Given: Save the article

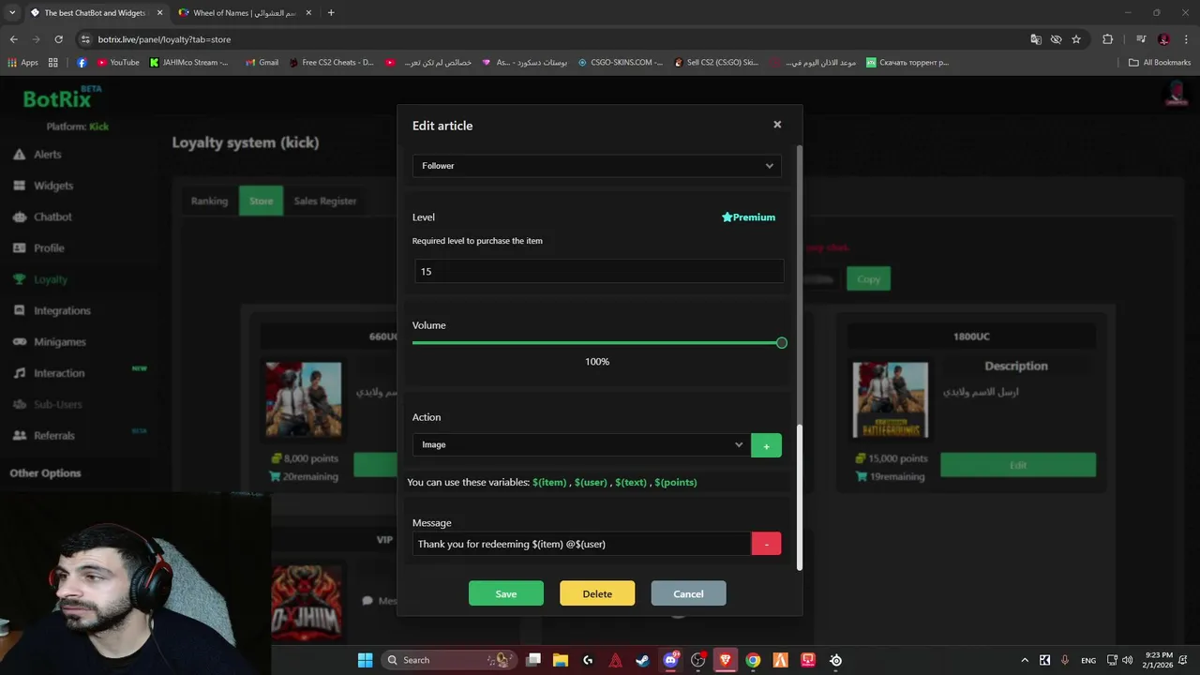Looking at the screenshot, I should click(x=506, y=593).
